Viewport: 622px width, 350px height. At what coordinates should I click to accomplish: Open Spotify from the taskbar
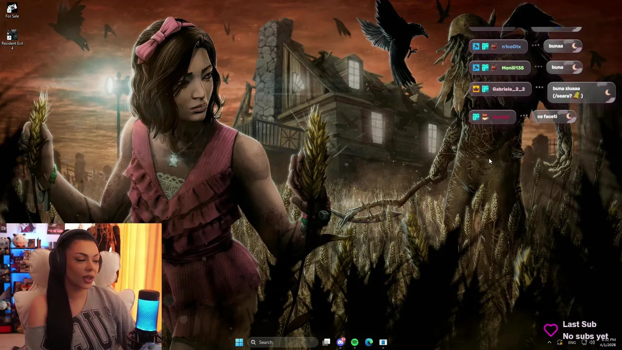click(x=355, y=342)
